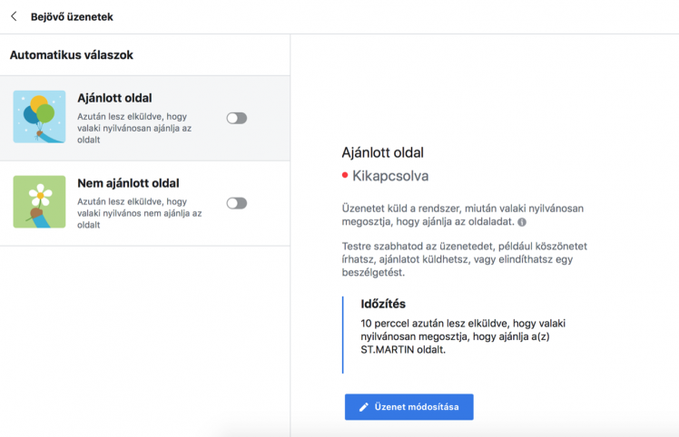Click the 'Testre szabhatod az üzenetedet' paragraph
The width and height of the screenshot is (679, 437).
[463, 258]
